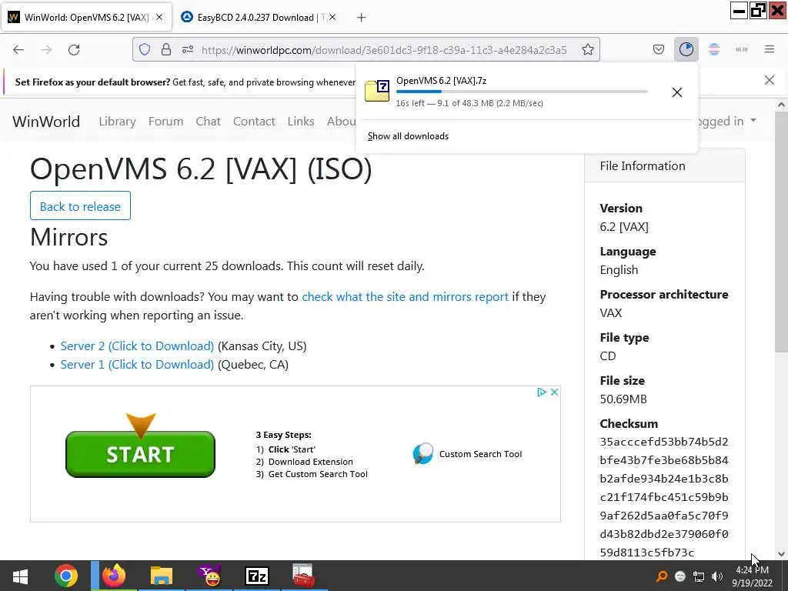Click the WinWorld site logo text
This screenshot has width=788, height=591.
[x=46, y=122]
